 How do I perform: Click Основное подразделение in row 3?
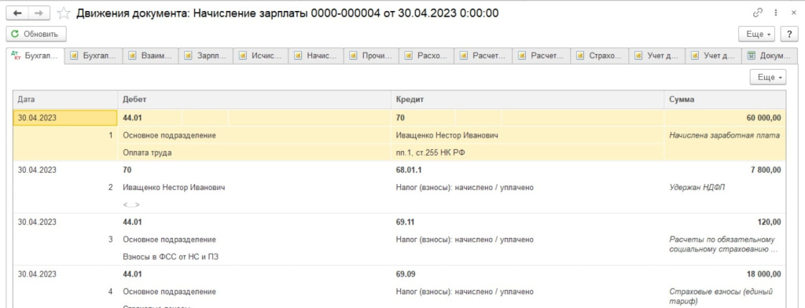[x=170, y=240]
